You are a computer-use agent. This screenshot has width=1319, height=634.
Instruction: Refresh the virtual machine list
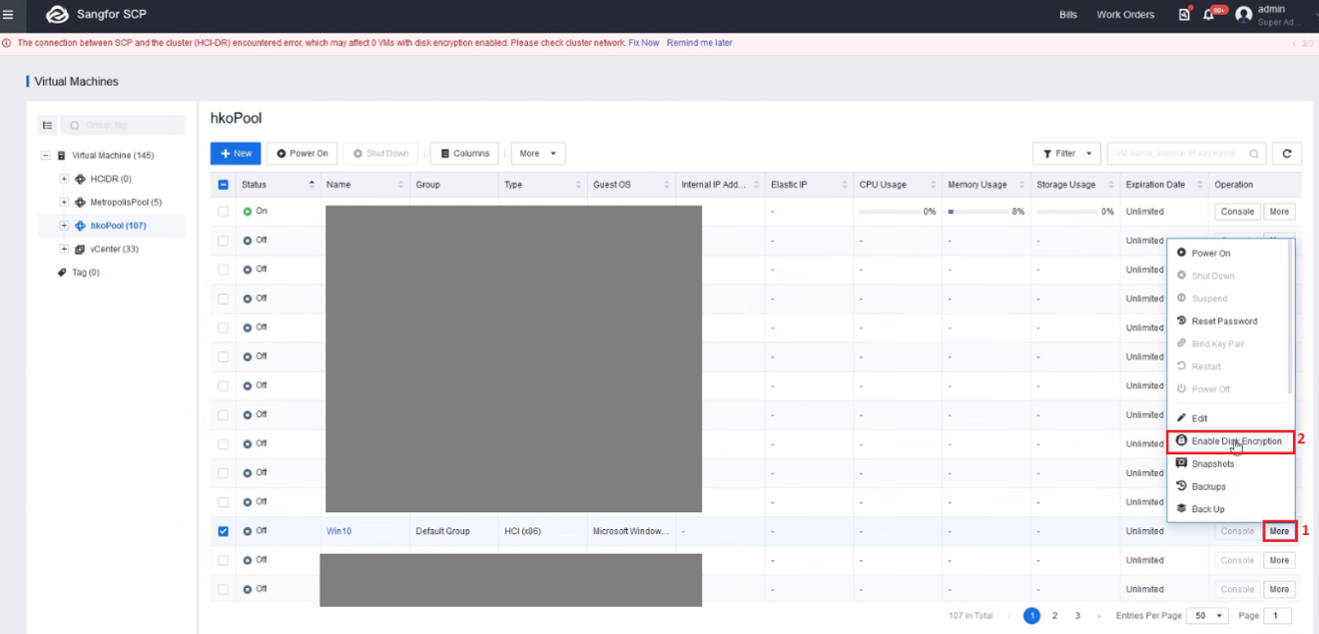pos(1287,154)
